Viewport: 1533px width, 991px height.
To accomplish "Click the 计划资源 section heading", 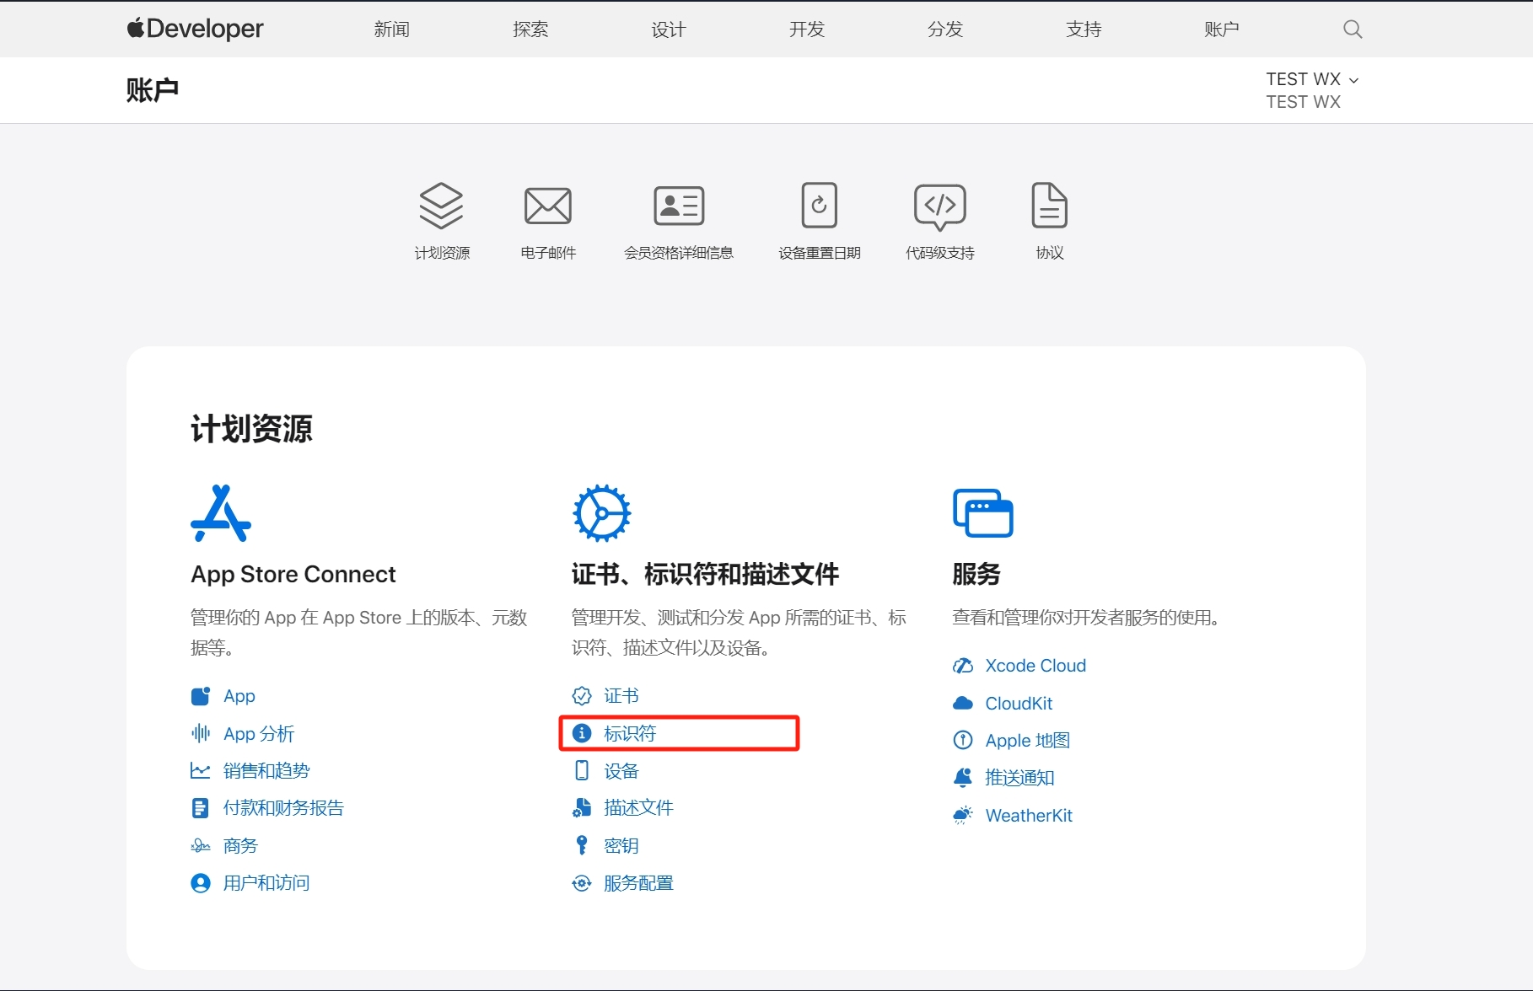I will pyautogui.click(x=251, y=428).
